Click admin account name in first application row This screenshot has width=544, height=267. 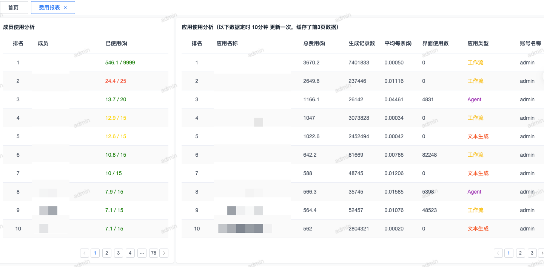[527, 63]
